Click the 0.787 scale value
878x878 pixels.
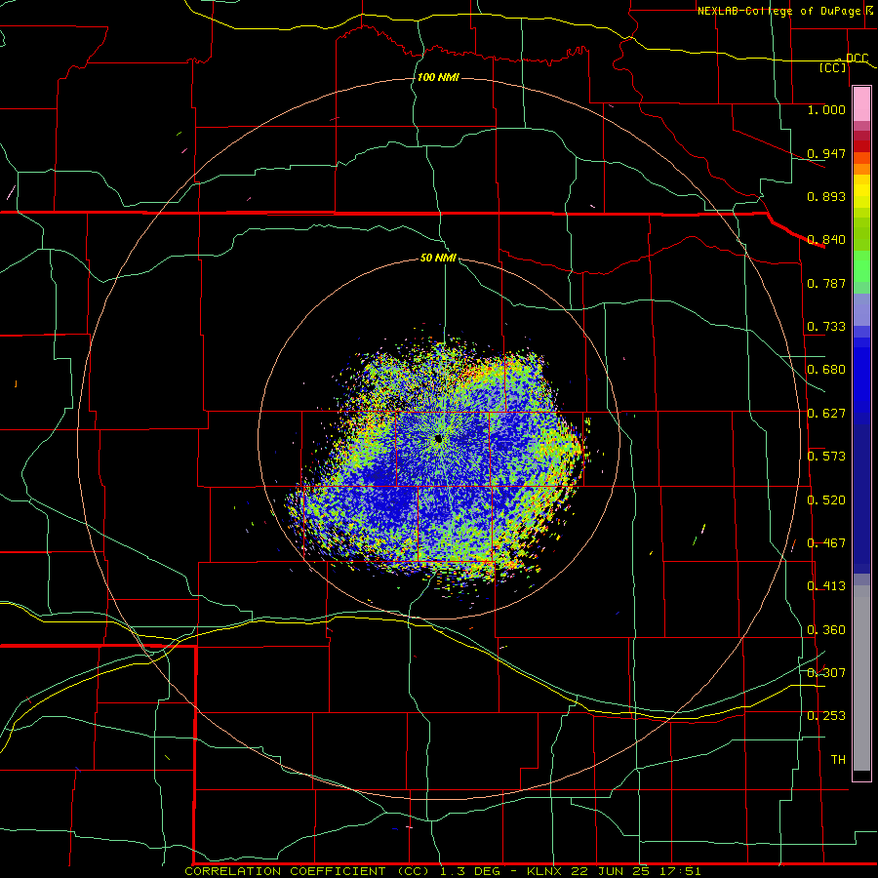click(x=826, y=283)
